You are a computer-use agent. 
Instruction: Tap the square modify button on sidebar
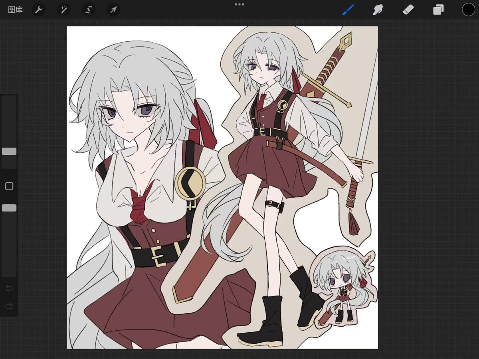click(x=9, y=186)
